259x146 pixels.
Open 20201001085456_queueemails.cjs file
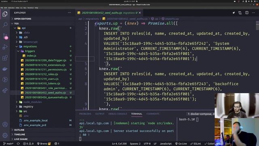click(42, 97)
